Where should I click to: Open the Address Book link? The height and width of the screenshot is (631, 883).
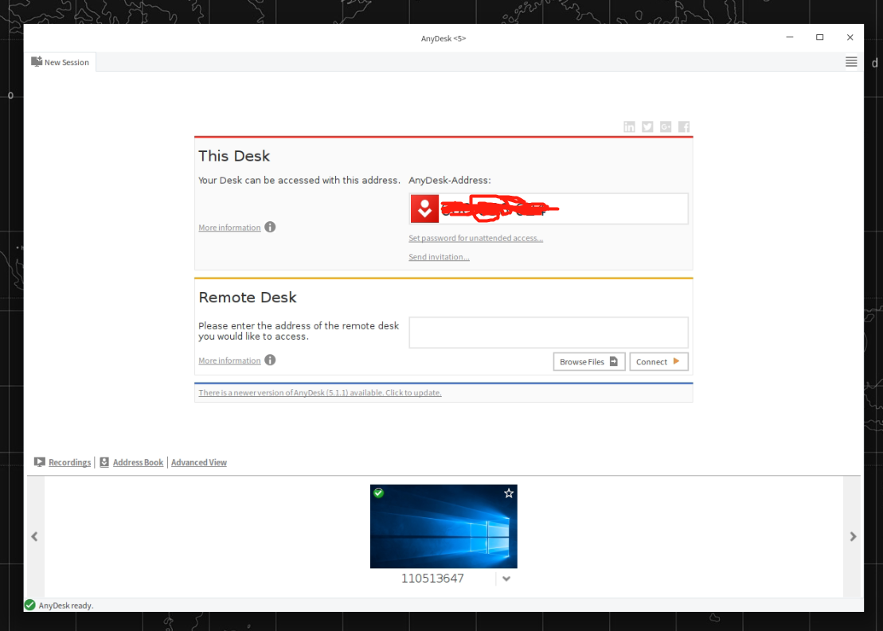click(x=138, y=462)
